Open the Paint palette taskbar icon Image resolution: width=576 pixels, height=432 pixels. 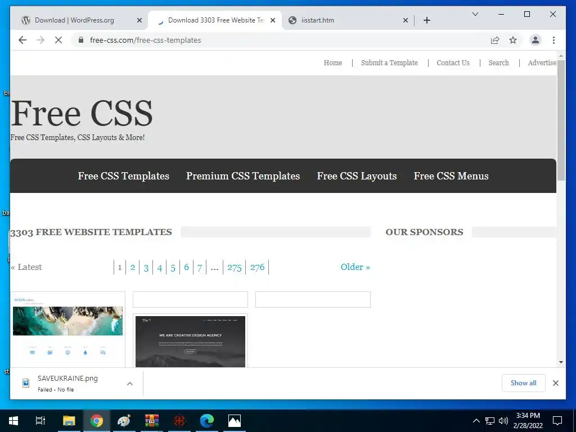(124, 421)
